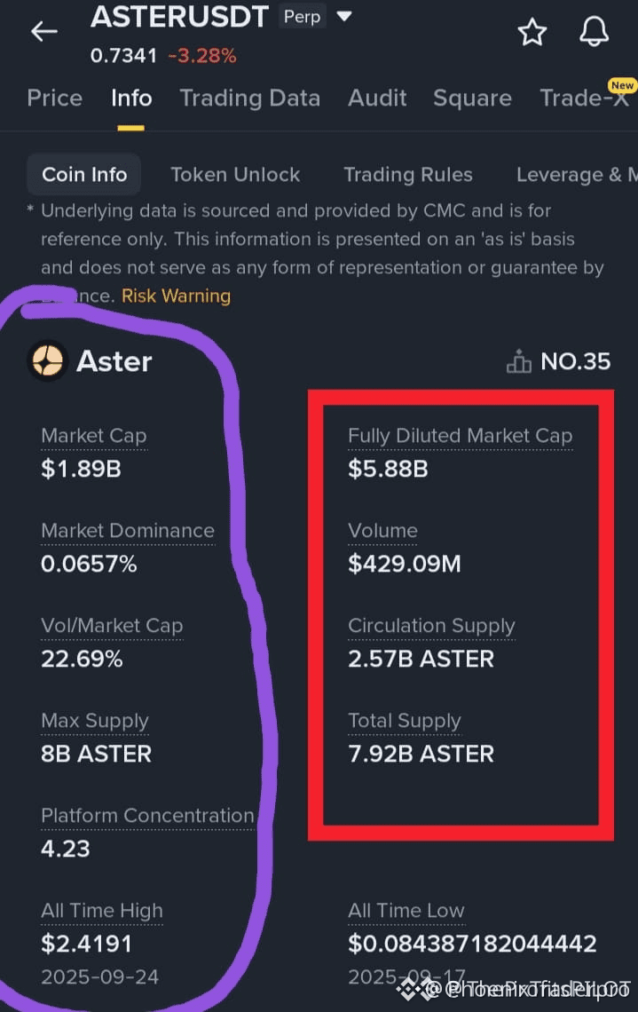Open notifications with the bell icon
Viewport: 638px width, 1012px height.
click(595, 31)
